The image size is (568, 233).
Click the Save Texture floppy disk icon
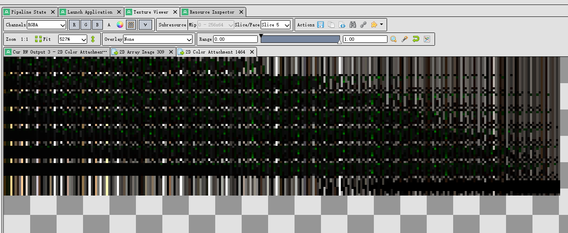tap(321, 25)
